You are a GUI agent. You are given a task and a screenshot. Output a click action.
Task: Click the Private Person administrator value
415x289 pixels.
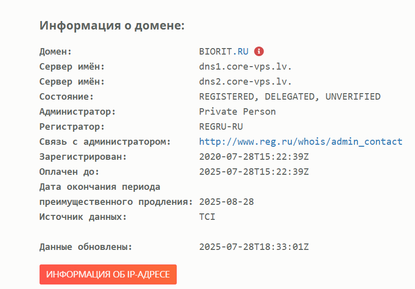click(x=237, y=112)
